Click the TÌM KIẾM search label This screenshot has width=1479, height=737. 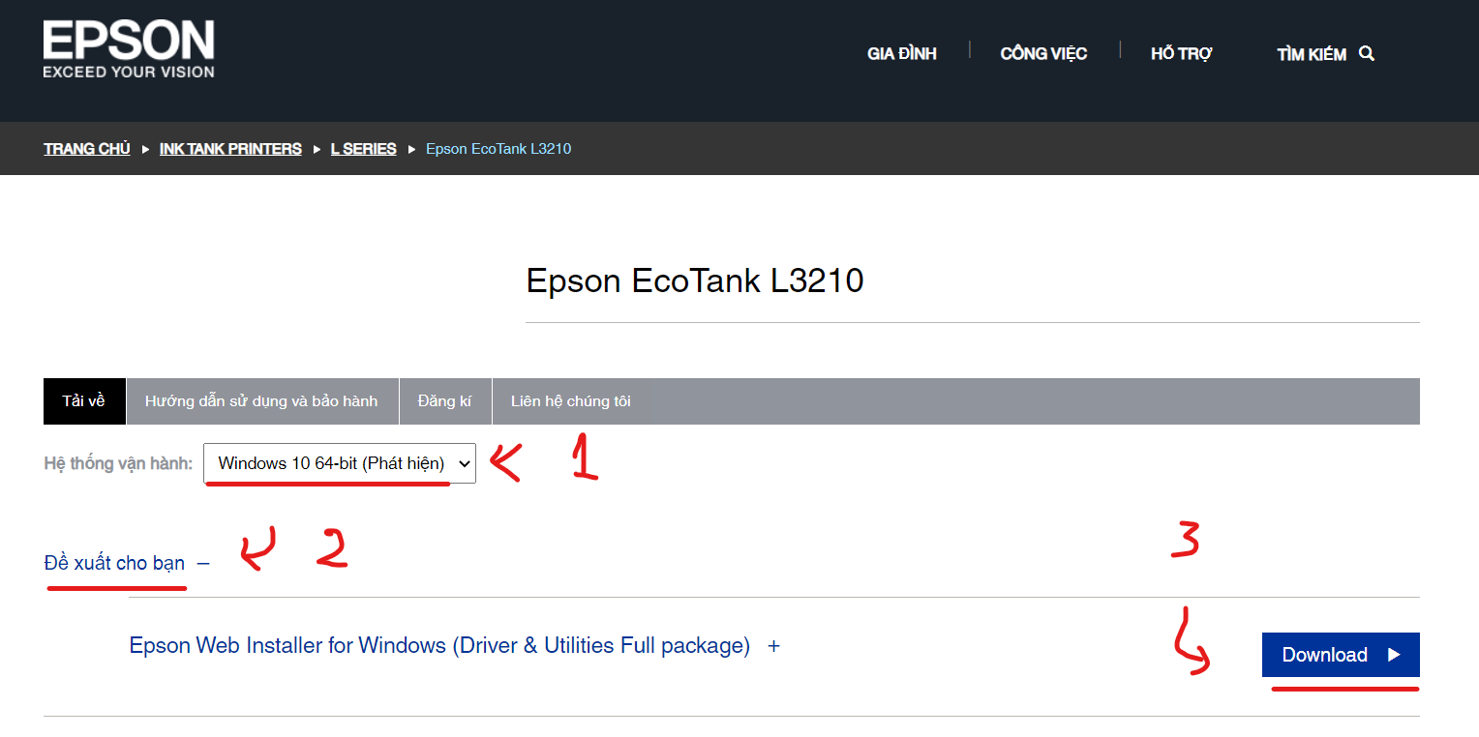pyautogui.click(x=1311, y=55)
